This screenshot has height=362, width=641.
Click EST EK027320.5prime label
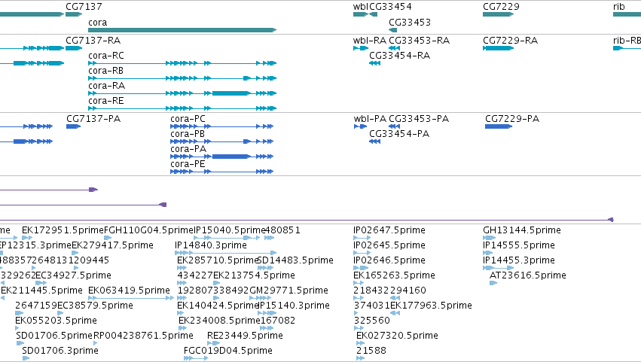398,336
